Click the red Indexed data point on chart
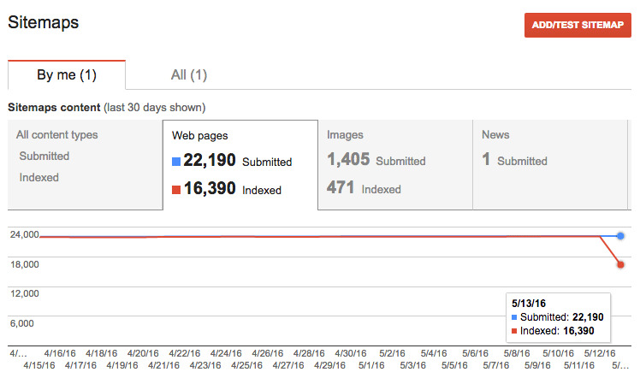This screenshot has width=640, height=378. pyautogui.click(x=620, y=264)
